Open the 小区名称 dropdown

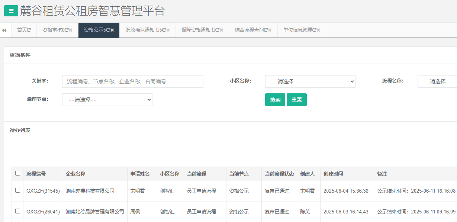click(x=310, y=81)
